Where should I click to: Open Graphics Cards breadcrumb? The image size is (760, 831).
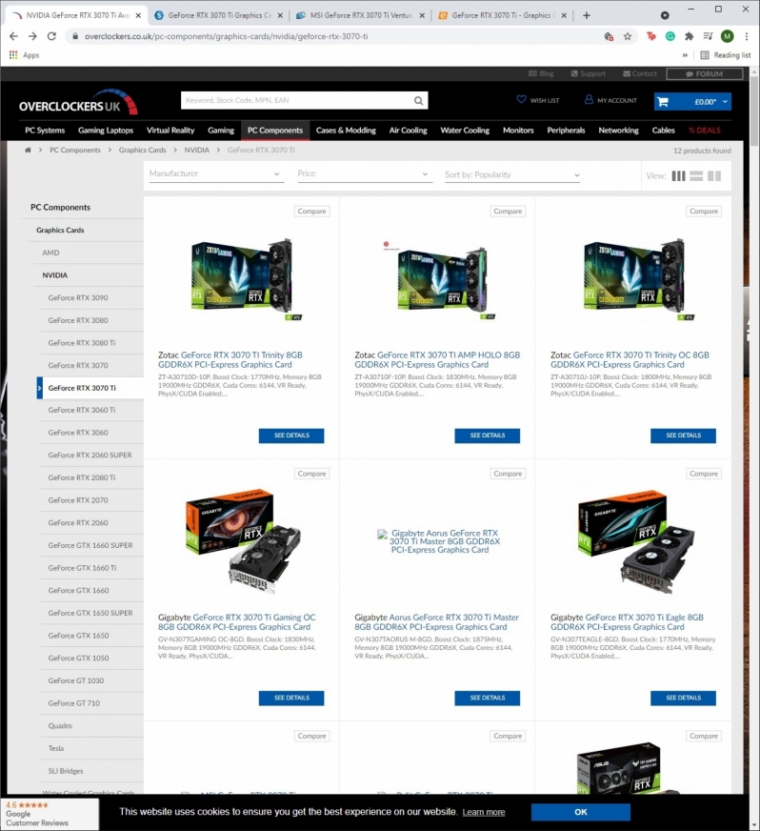tap(142, 150)
